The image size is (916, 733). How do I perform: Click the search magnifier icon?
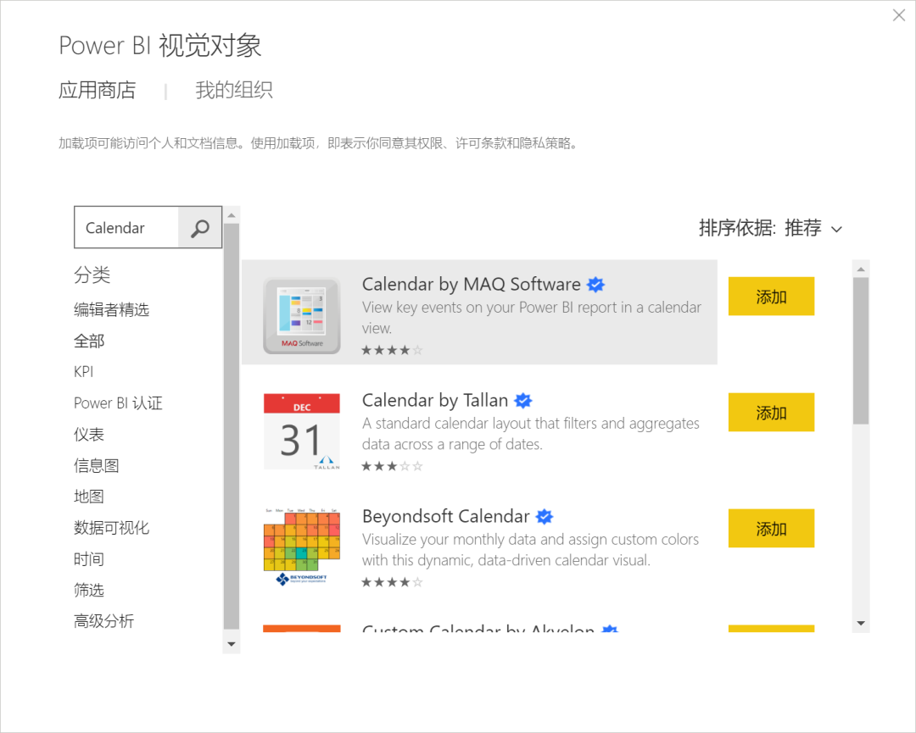[200, 228]
